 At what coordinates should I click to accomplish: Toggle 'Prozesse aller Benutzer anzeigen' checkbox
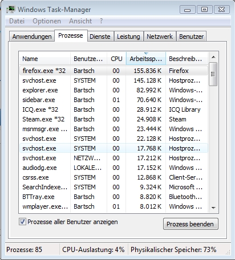pyautogui.click(x=22, y=222)
